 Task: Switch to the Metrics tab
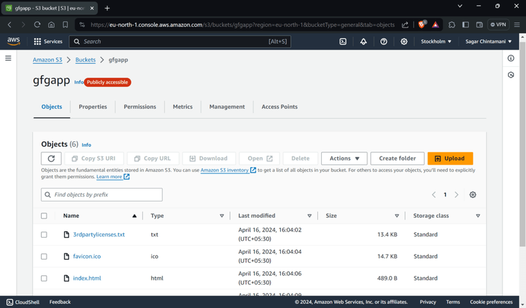tap(183, 107)
